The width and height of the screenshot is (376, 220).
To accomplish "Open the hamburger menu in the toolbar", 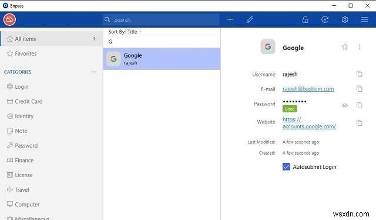I will 364,19.
